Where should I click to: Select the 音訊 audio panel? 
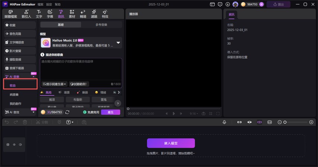point(61,14)
